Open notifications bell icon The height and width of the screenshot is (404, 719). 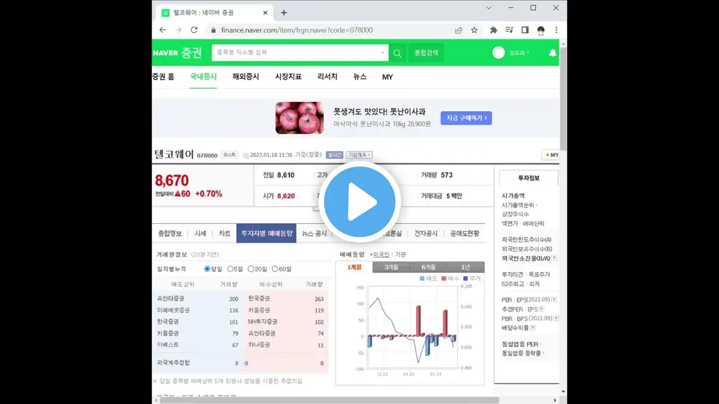[x=552, y=53]
